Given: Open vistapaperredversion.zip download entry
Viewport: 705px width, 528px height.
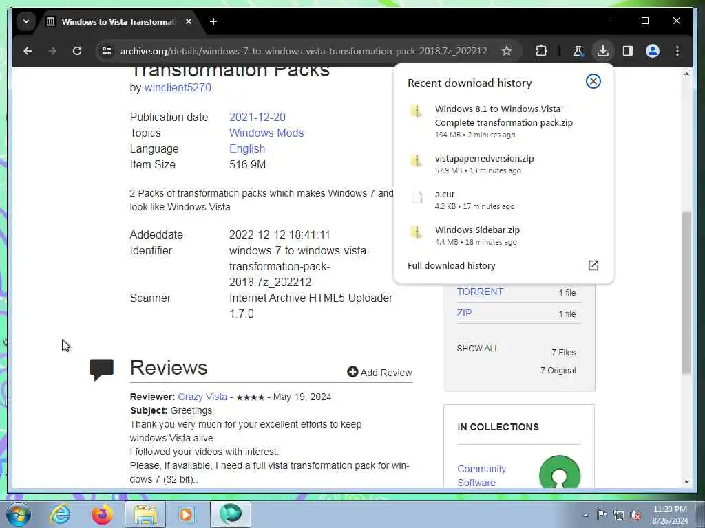Looking at the screenshot, I should 503,164.
